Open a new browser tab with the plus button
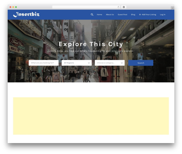 (173, 8)
